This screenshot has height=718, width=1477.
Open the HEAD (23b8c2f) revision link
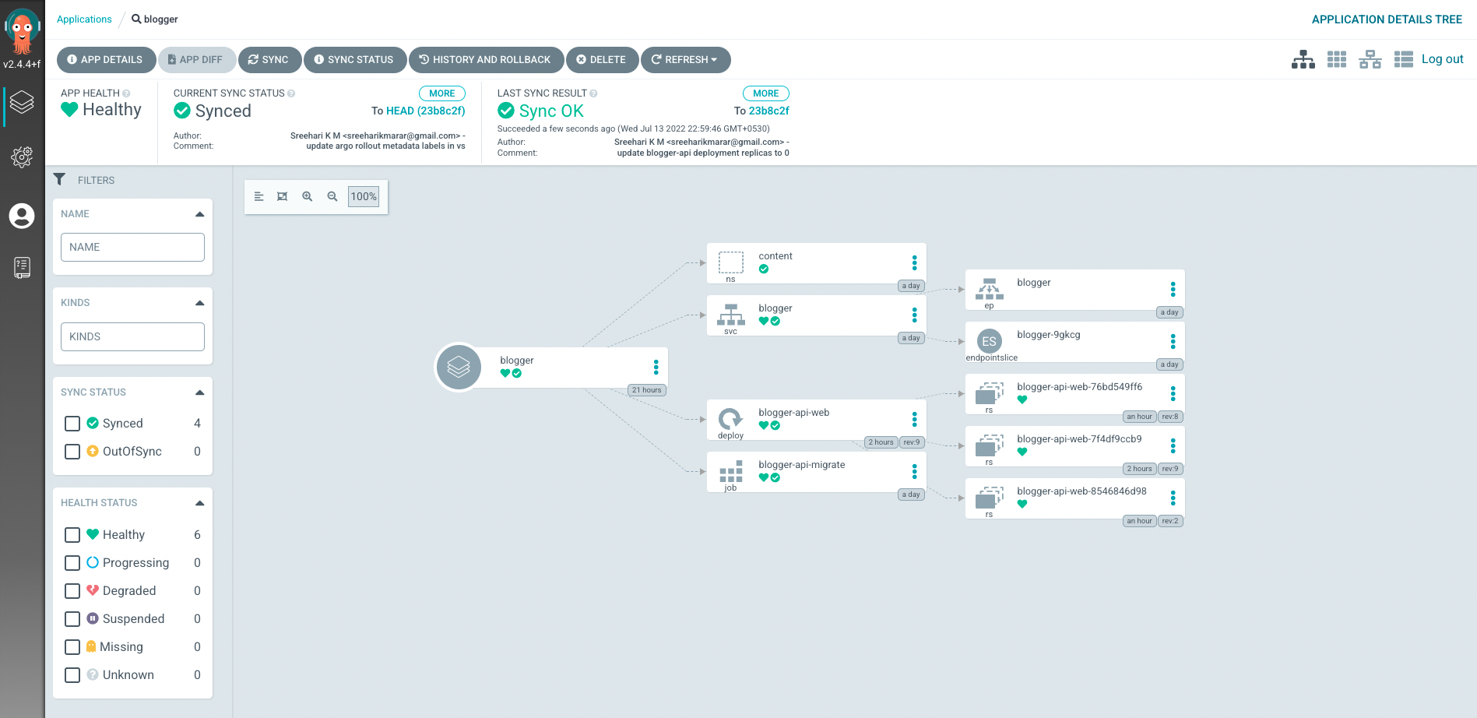tap(426, 111)
